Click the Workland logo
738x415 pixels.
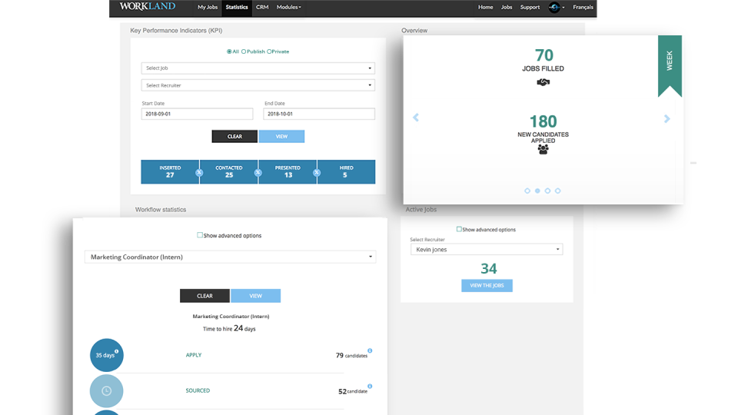tap(148, 7)
